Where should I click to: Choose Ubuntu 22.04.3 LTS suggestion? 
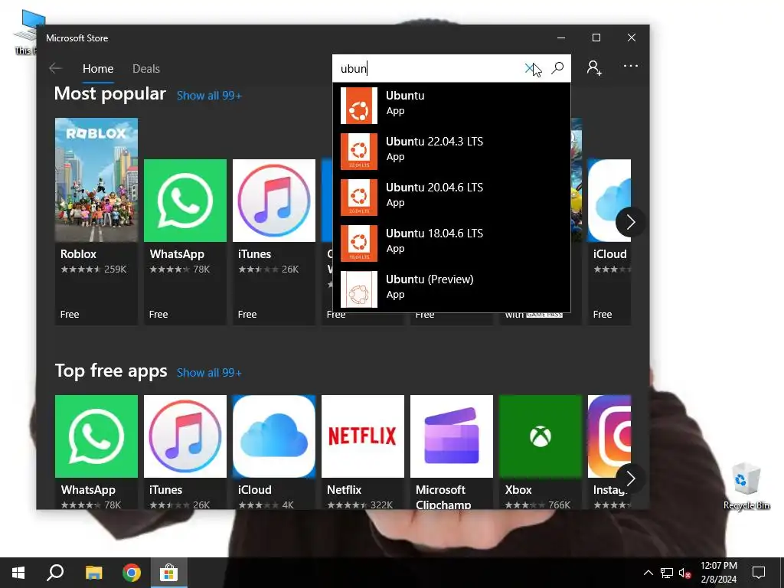452,152
